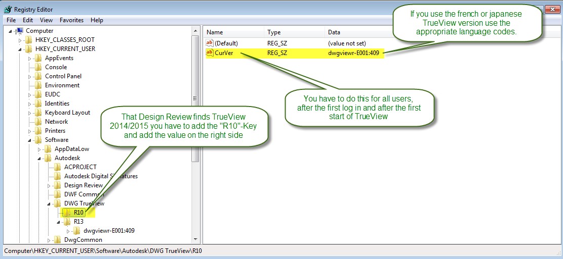The image size is (563, 259).
Task: Open the View menu
Action: click(x=46, y=20)
